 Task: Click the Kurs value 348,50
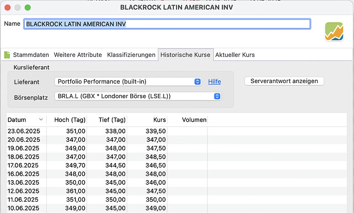click(x=155, y=157)
